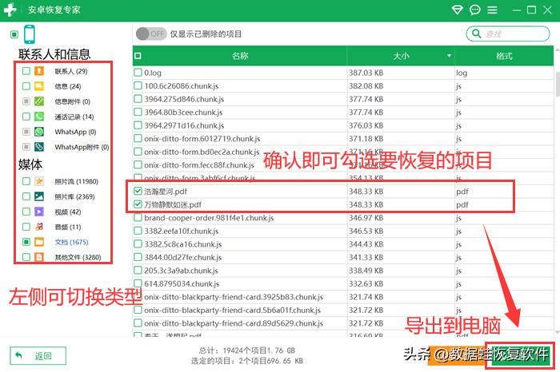Tick the select-all checkbox in header

click(x=138, y=56)
